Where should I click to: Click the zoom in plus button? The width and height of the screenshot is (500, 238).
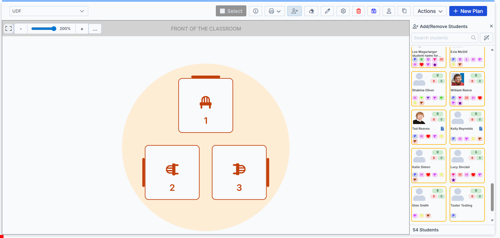point(82,29)
